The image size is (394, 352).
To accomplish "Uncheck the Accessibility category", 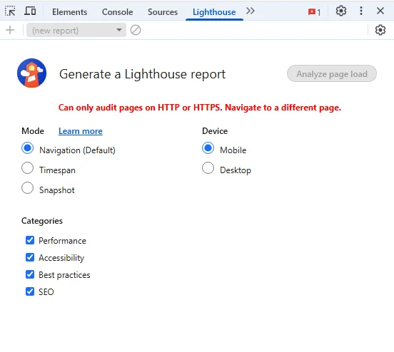I will click(30, 257).
